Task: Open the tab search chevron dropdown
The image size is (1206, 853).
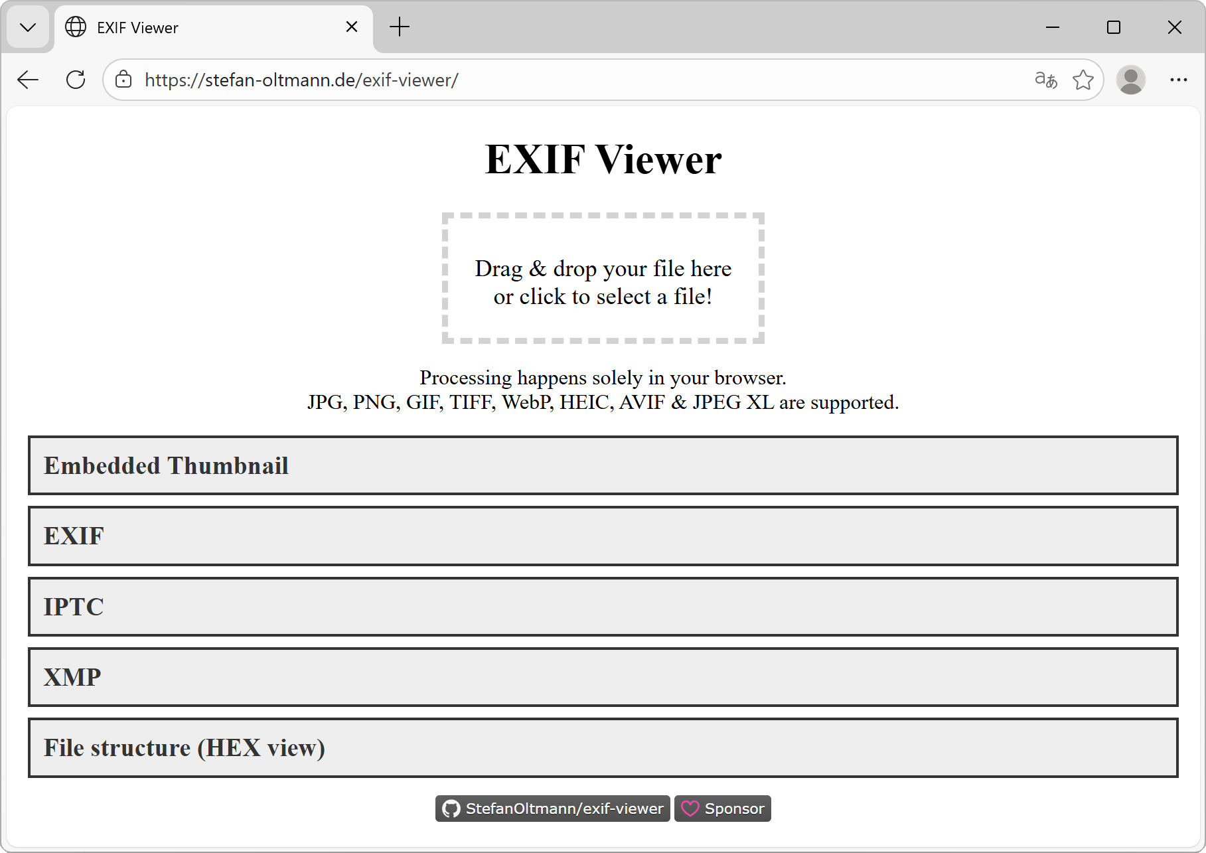Action: coord(28,27)
